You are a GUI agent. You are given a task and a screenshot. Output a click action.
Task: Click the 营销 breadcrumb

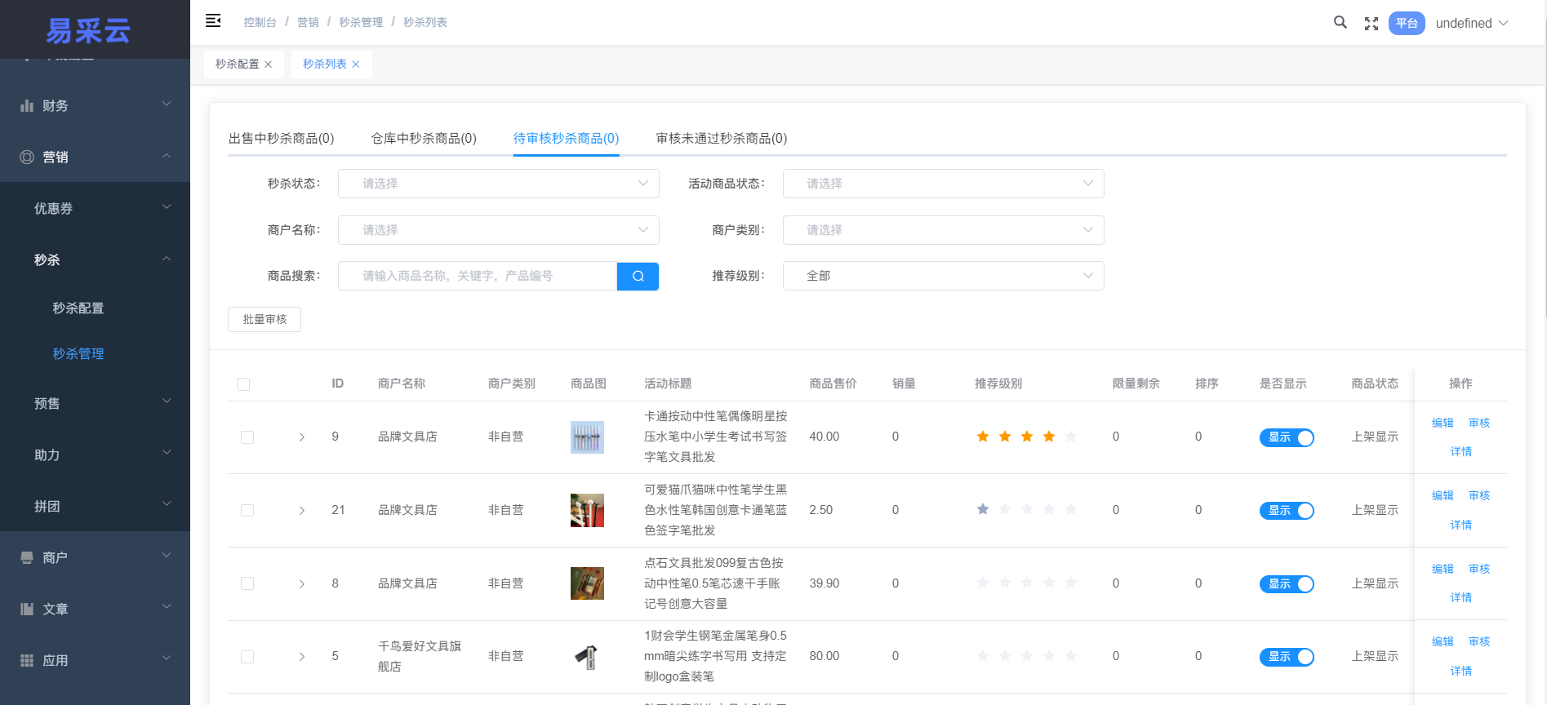[308, 23]
